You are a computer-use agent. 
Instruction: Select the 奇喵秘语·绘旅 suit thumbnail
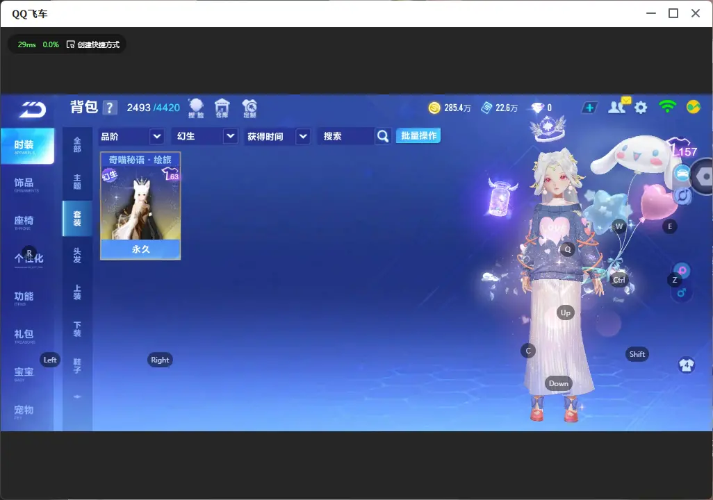(140, 206)
